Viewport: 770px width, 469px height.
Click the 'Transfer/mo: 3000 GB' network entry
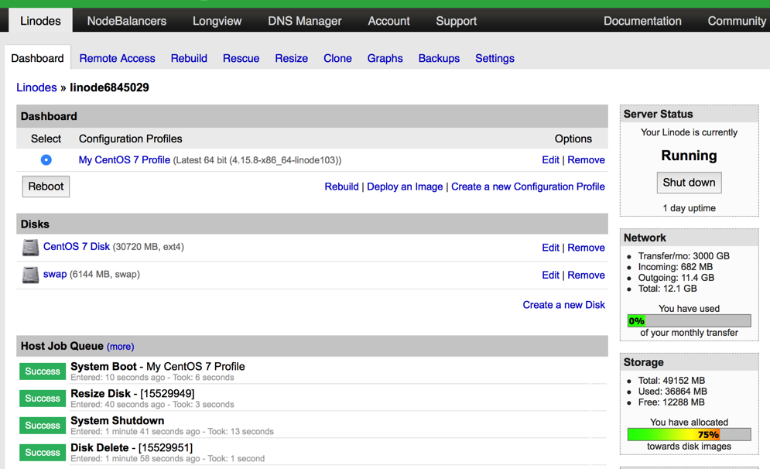pos(683,256)
